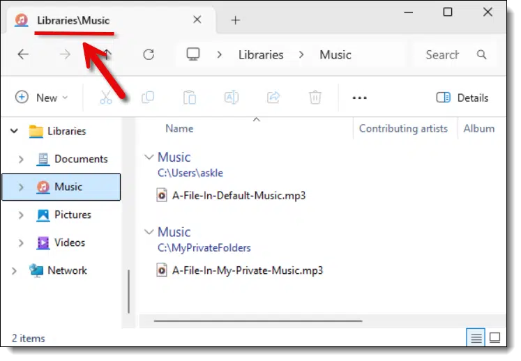
Task: Click the Share icon in toolbar
Action: click(273, 98)
